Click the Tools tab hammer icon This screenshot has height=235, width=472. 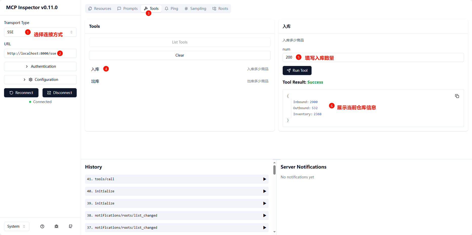146,9
